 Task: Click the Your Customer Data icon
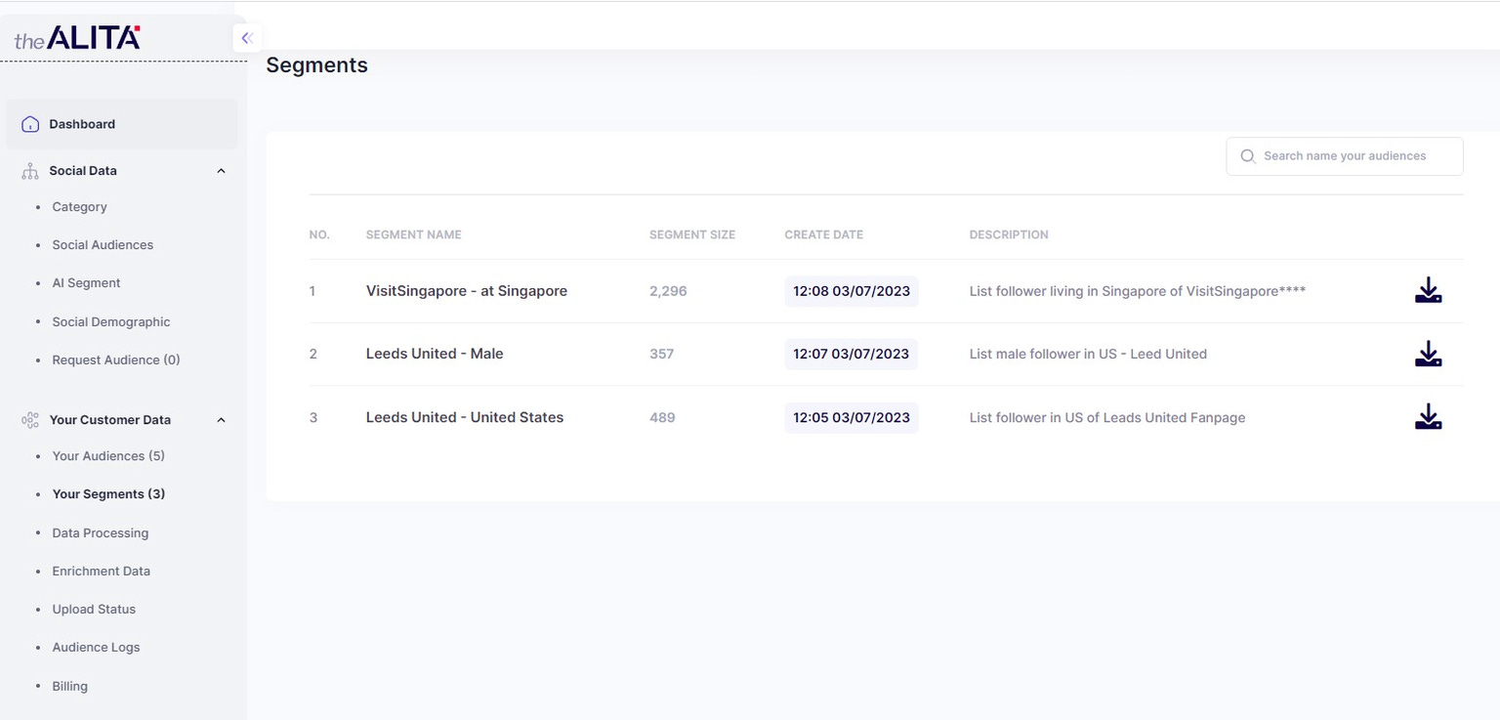30,420
